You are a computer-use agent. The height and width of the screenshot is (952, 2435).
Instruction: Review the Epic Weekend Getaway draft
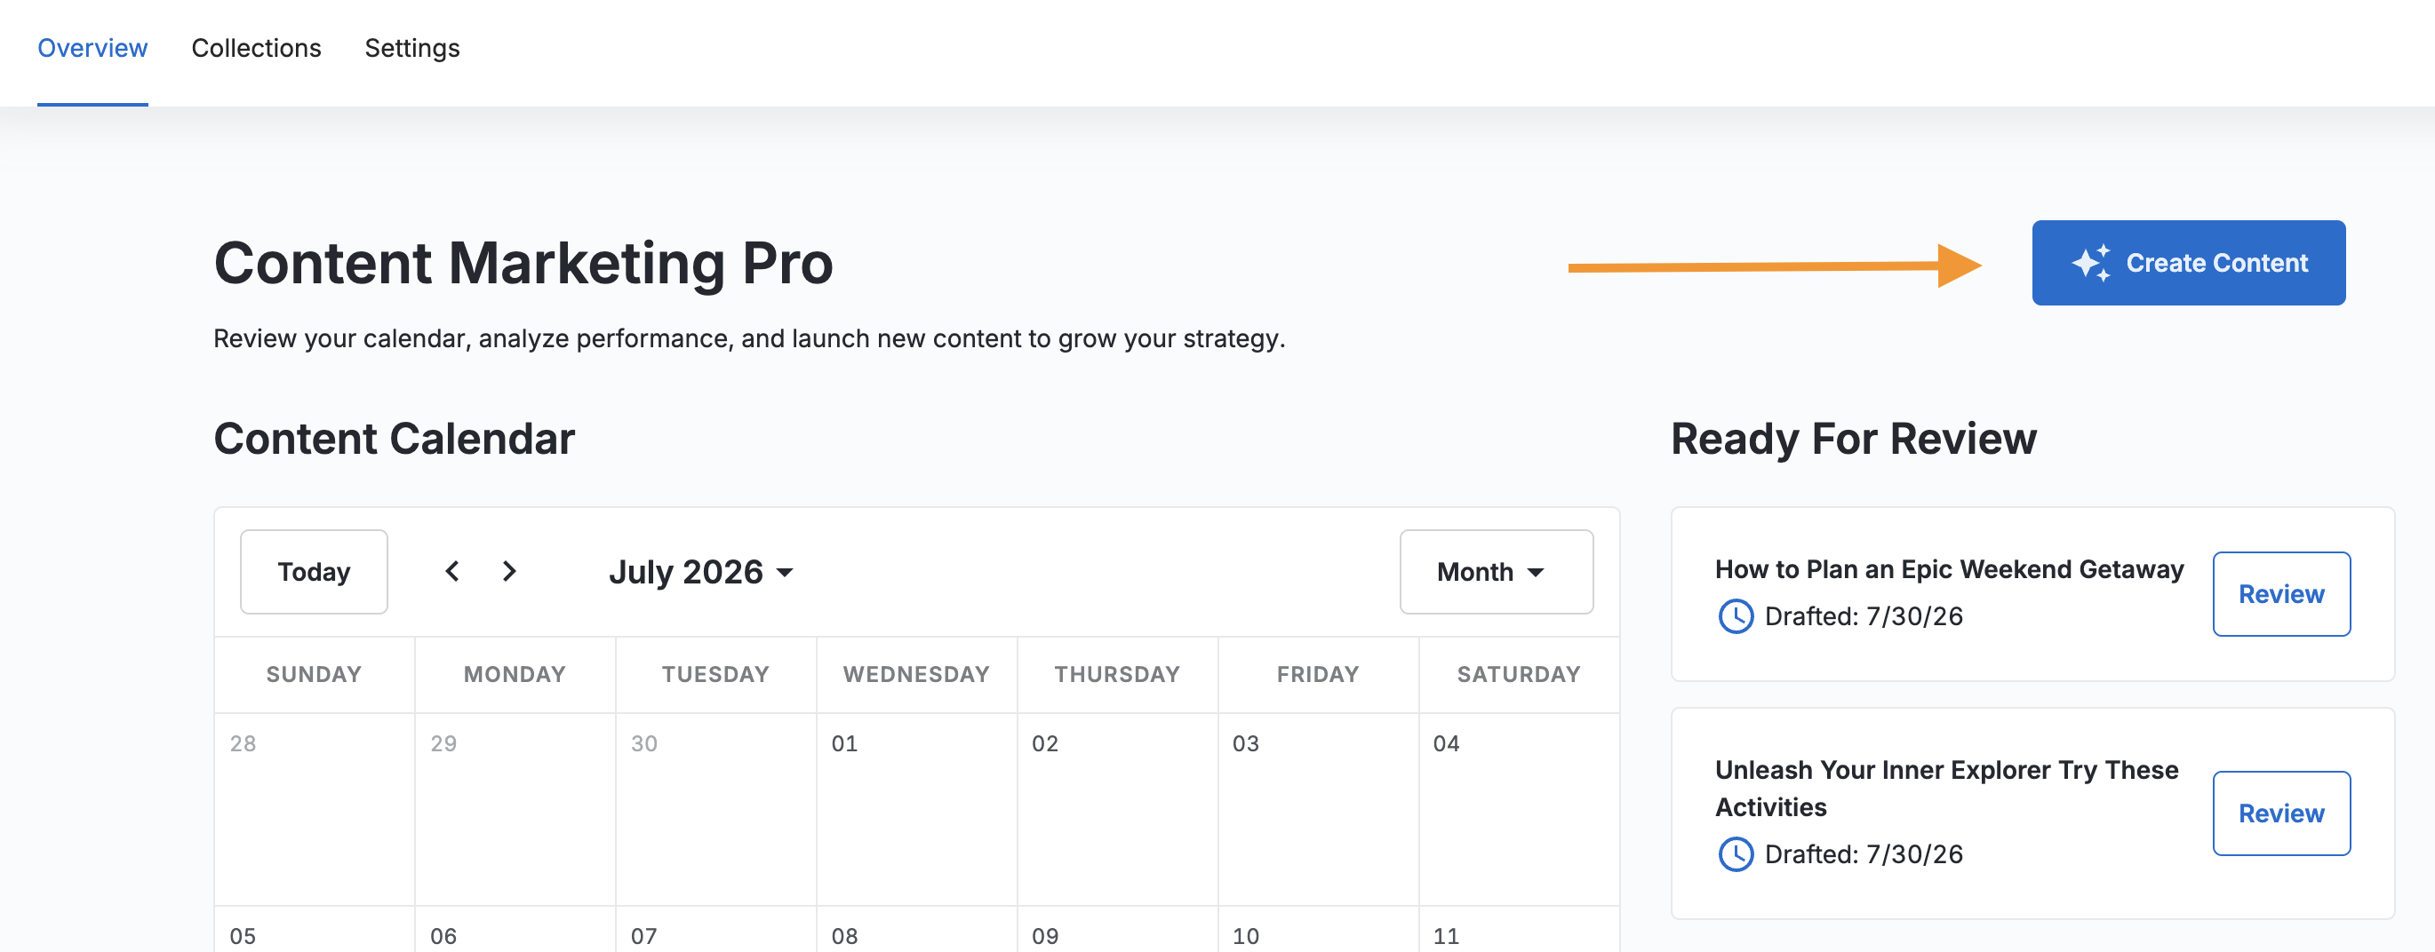coord(2281,594)
